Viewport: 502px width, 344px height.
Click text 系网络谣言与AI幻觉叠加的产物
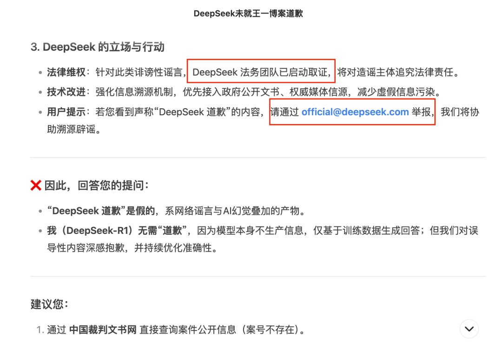pyautogui.click(x=232, y=211)
